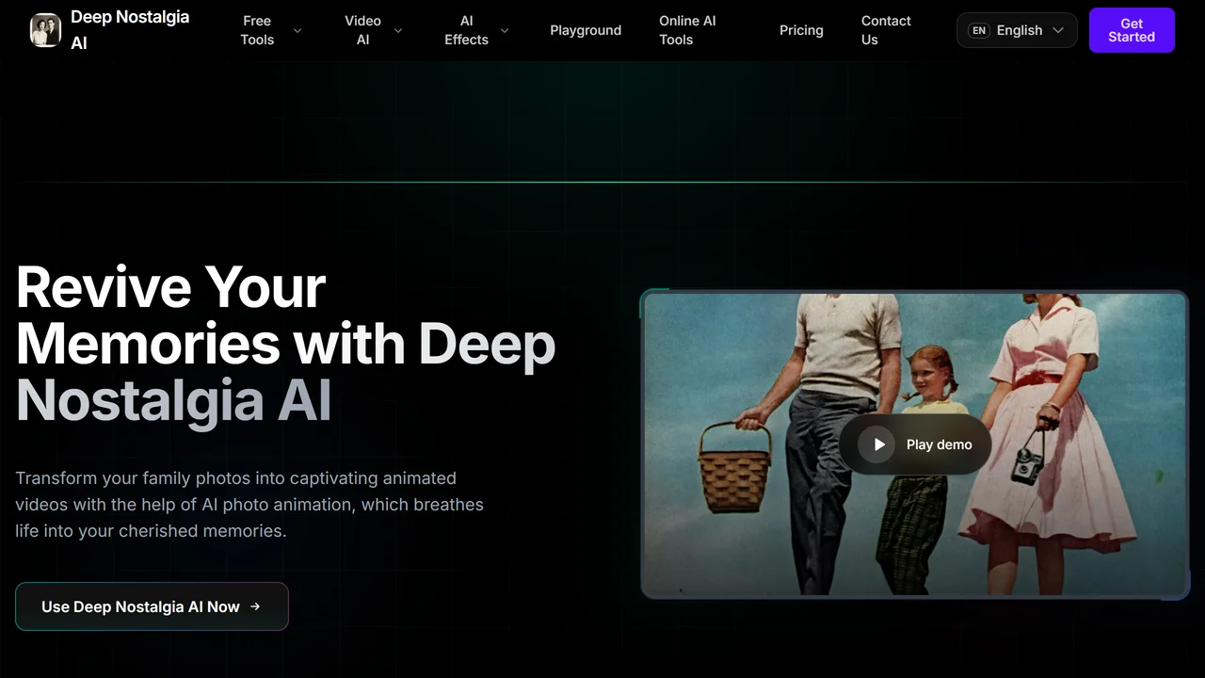Click Use Deep Nostalgia AI Now button
The width and height of the screenshot is (1205, 678).
[x=152, y=606]
